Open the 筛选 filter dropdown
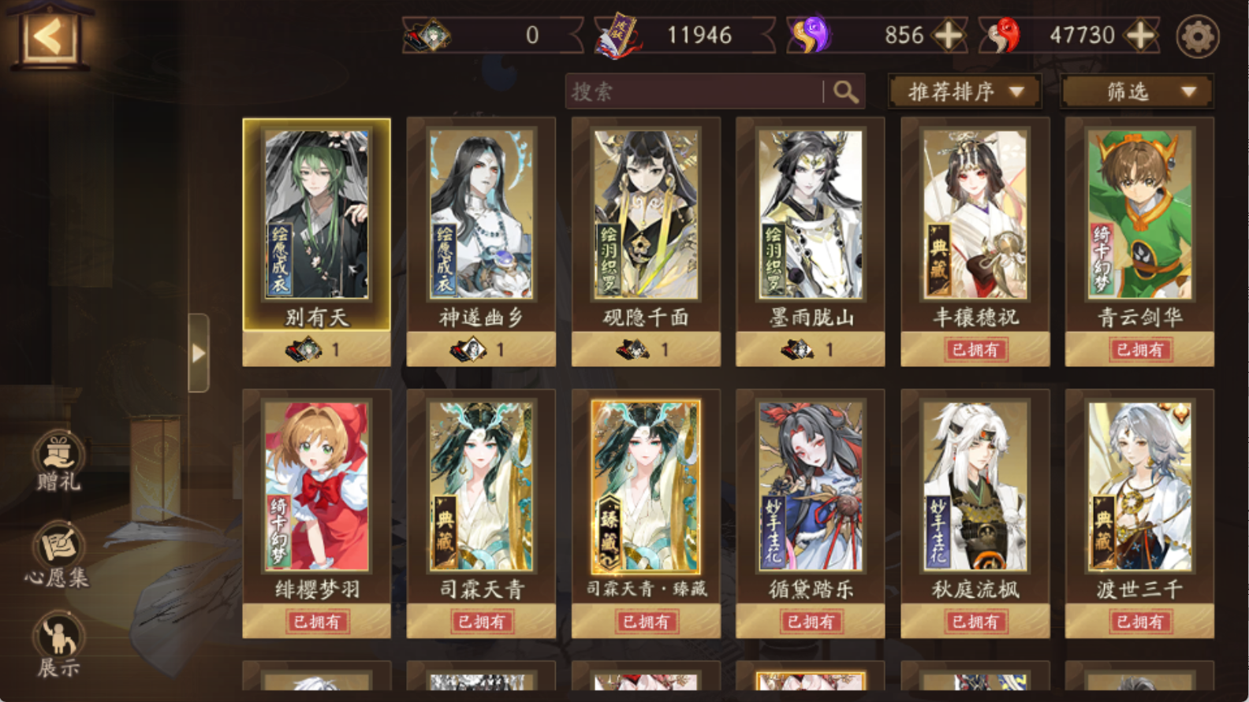The height and width of the screenshot is (702, 1249). coord(1137,91)
